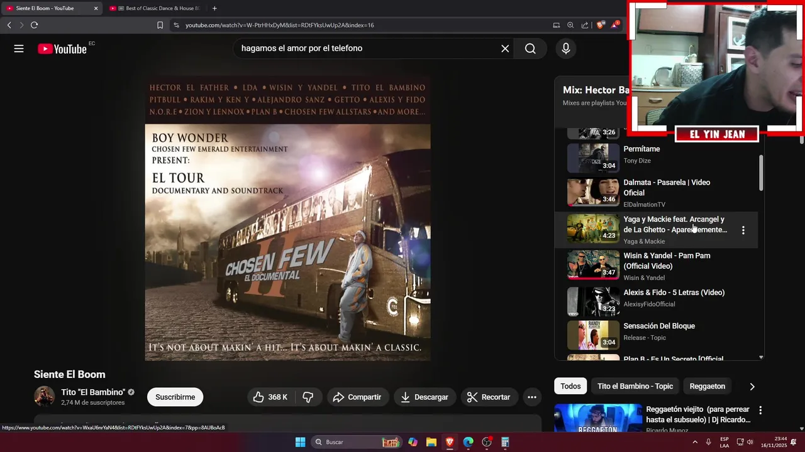Open the YouTube hamburger guide menu
This screenshot has width=805, height=452.
(19, 48)
